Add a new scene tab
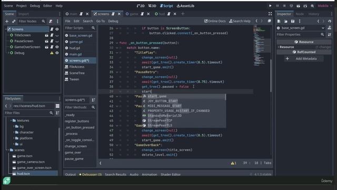The height and width of the screenshot is (190, 337). click(x=183, y=14)
